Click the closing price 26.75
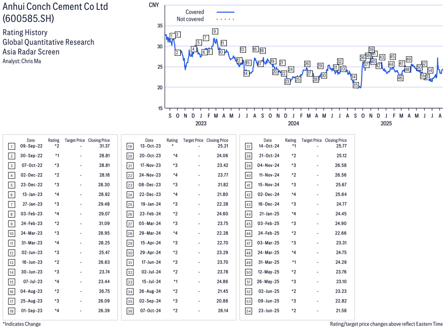The image size is (448, 327). coord(104,291)
